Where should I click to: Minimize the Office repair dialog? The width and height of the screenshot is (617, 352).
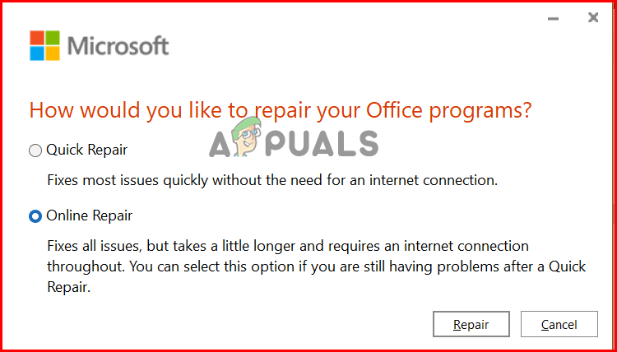click(x=548, y=17)
